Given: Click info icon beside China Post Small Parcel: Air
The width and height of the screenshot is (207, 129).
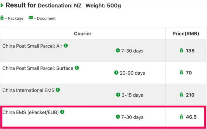Looking at the screenshot, I should [66, 46].
